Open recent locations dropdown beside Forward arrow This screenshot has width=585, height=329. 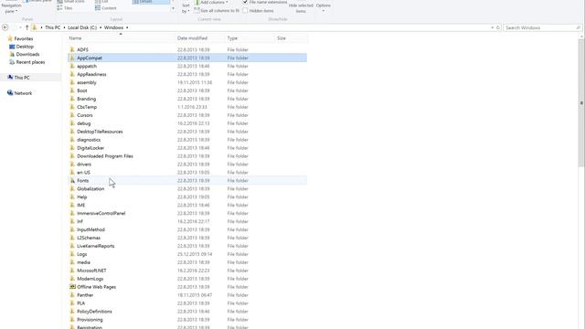[20, 27]
